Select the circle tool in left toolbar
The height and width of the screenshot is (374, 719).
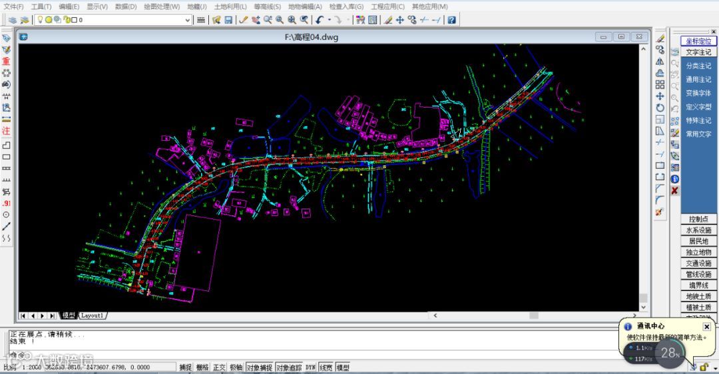coord(6,215)
